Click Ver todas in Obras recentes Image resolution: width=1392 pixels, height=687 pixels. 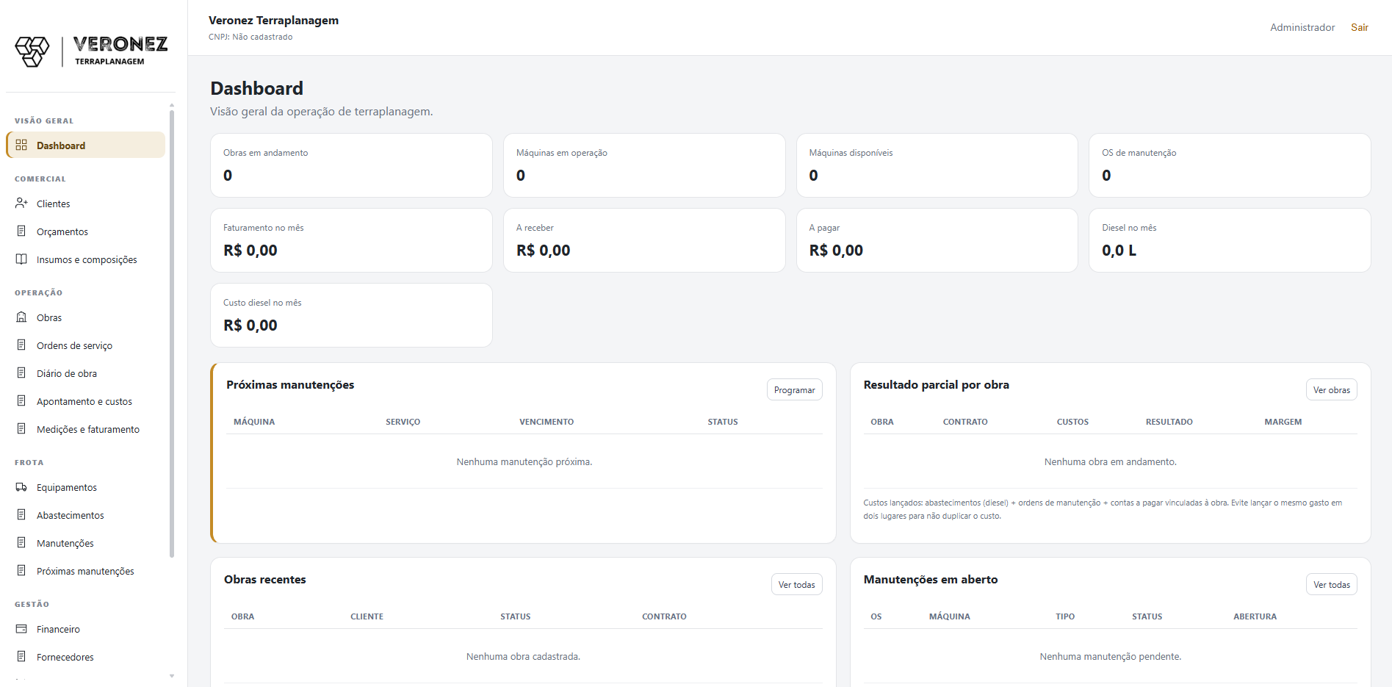(x=796, y=584)
